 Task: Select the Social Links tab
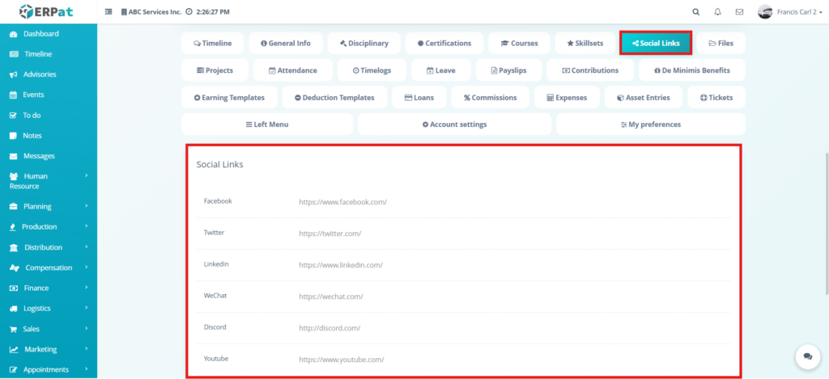[x=656, y=44]
